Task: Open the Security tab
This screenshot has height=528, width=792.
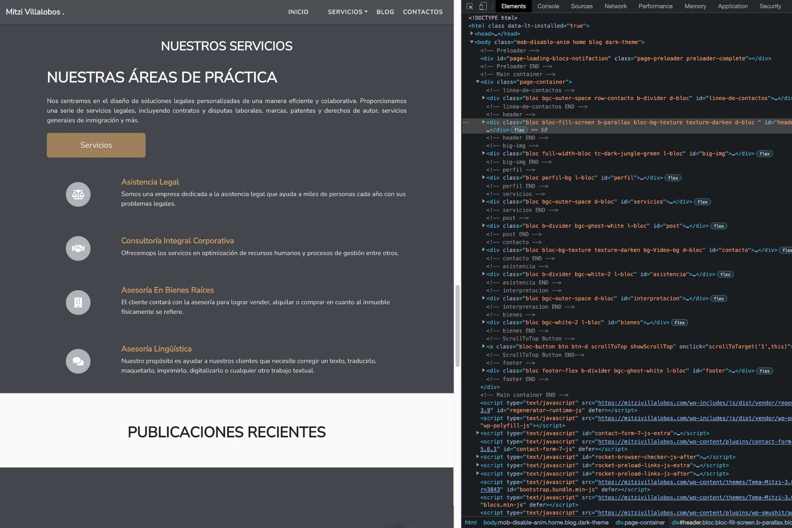Action: pos(770,6)
